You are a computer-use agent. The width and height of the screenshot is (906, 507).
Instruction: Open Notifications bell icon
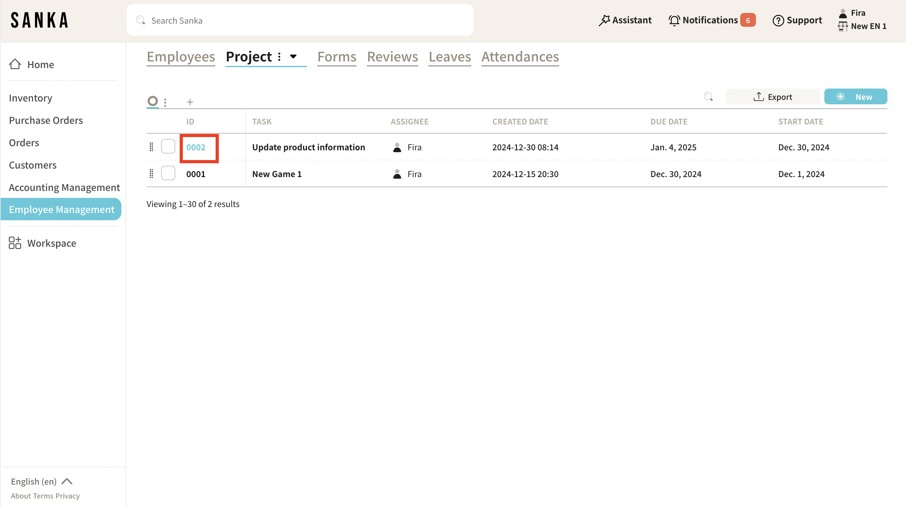pos(674,20)
